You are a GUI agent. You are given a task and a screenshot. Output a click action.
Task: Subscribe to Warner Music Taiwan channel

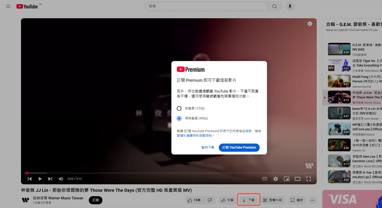pos(96,200)
